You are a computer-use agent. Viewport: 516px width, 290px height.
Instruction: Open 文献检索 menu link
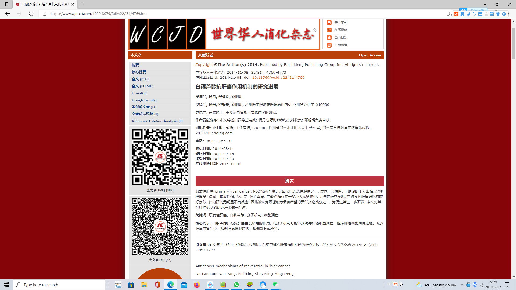pyautogui.click(x=341, y=45)
